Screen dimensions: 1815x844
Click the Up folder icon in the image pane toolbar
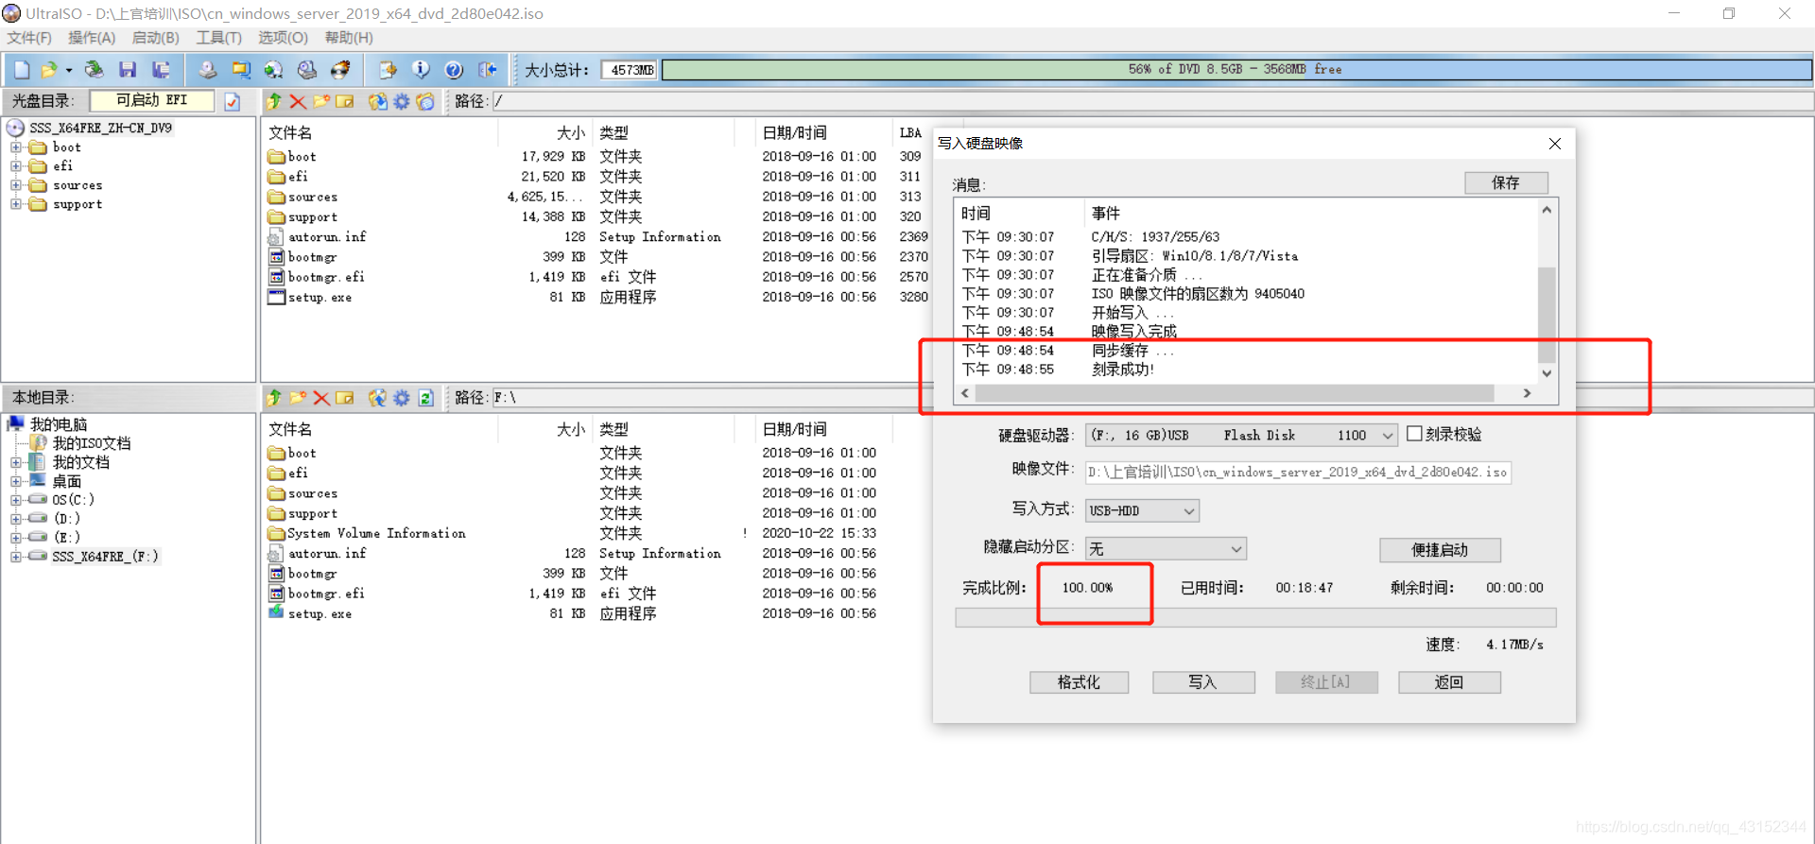pos(274,101)
